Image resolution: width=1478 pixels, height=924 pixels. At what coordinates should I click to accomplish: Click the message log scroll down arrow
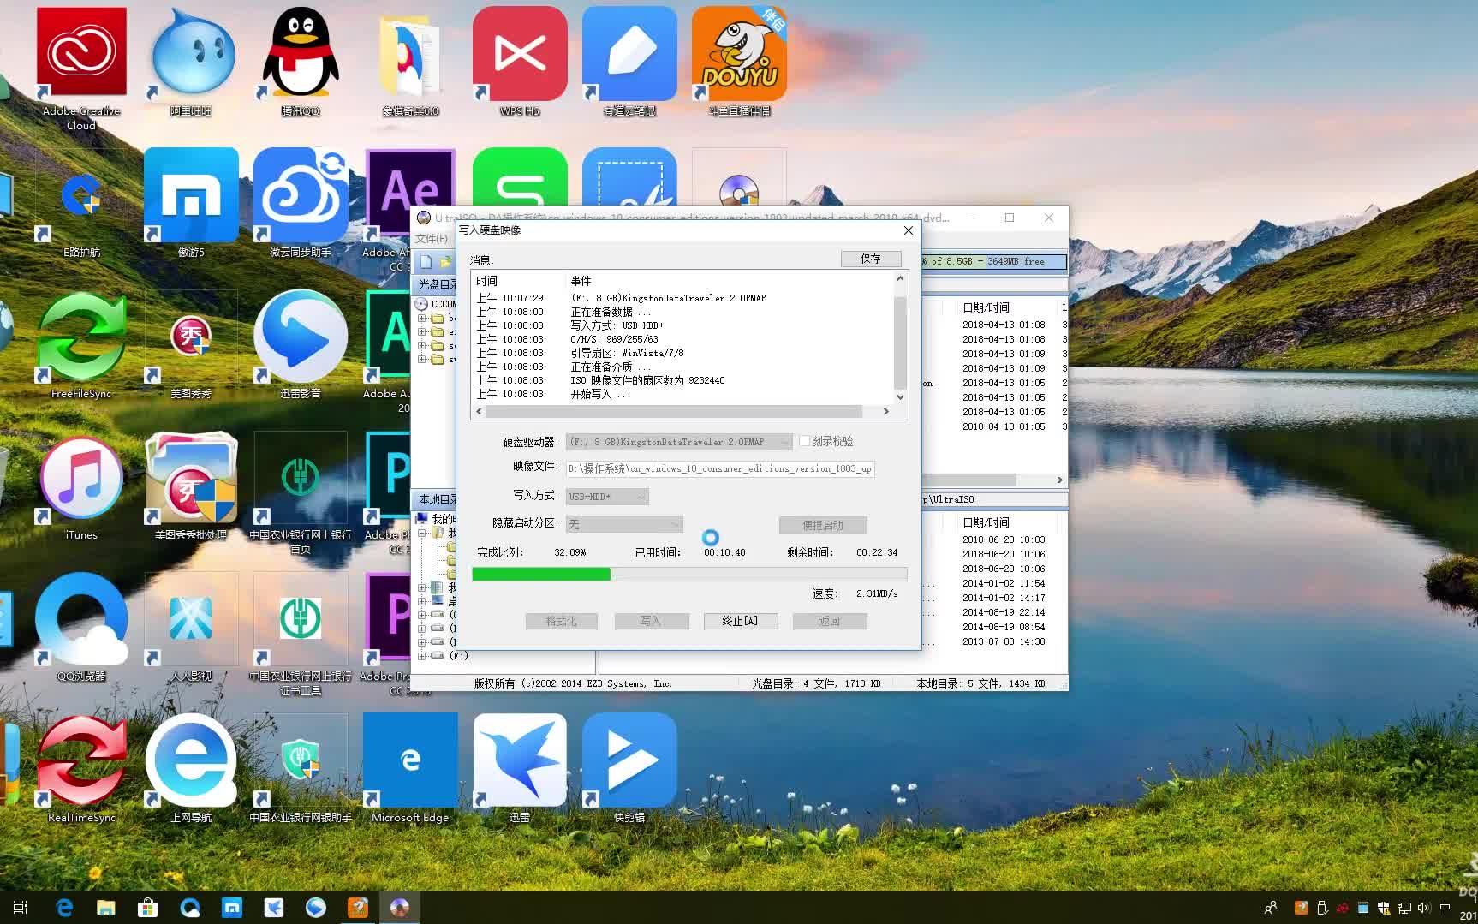pos(900,397)
